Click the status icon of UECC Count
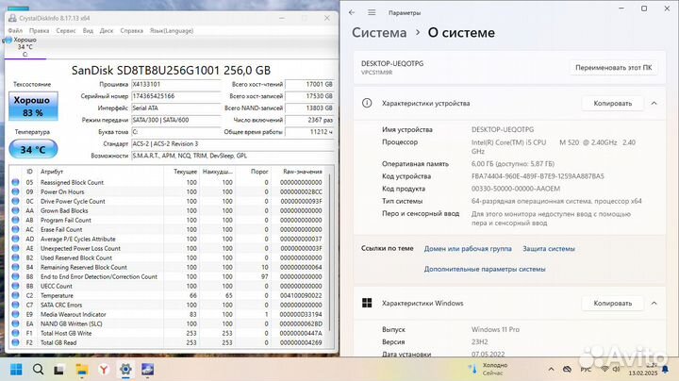The image size is (679, 381). pyautogui.click(x=16, y=286)
